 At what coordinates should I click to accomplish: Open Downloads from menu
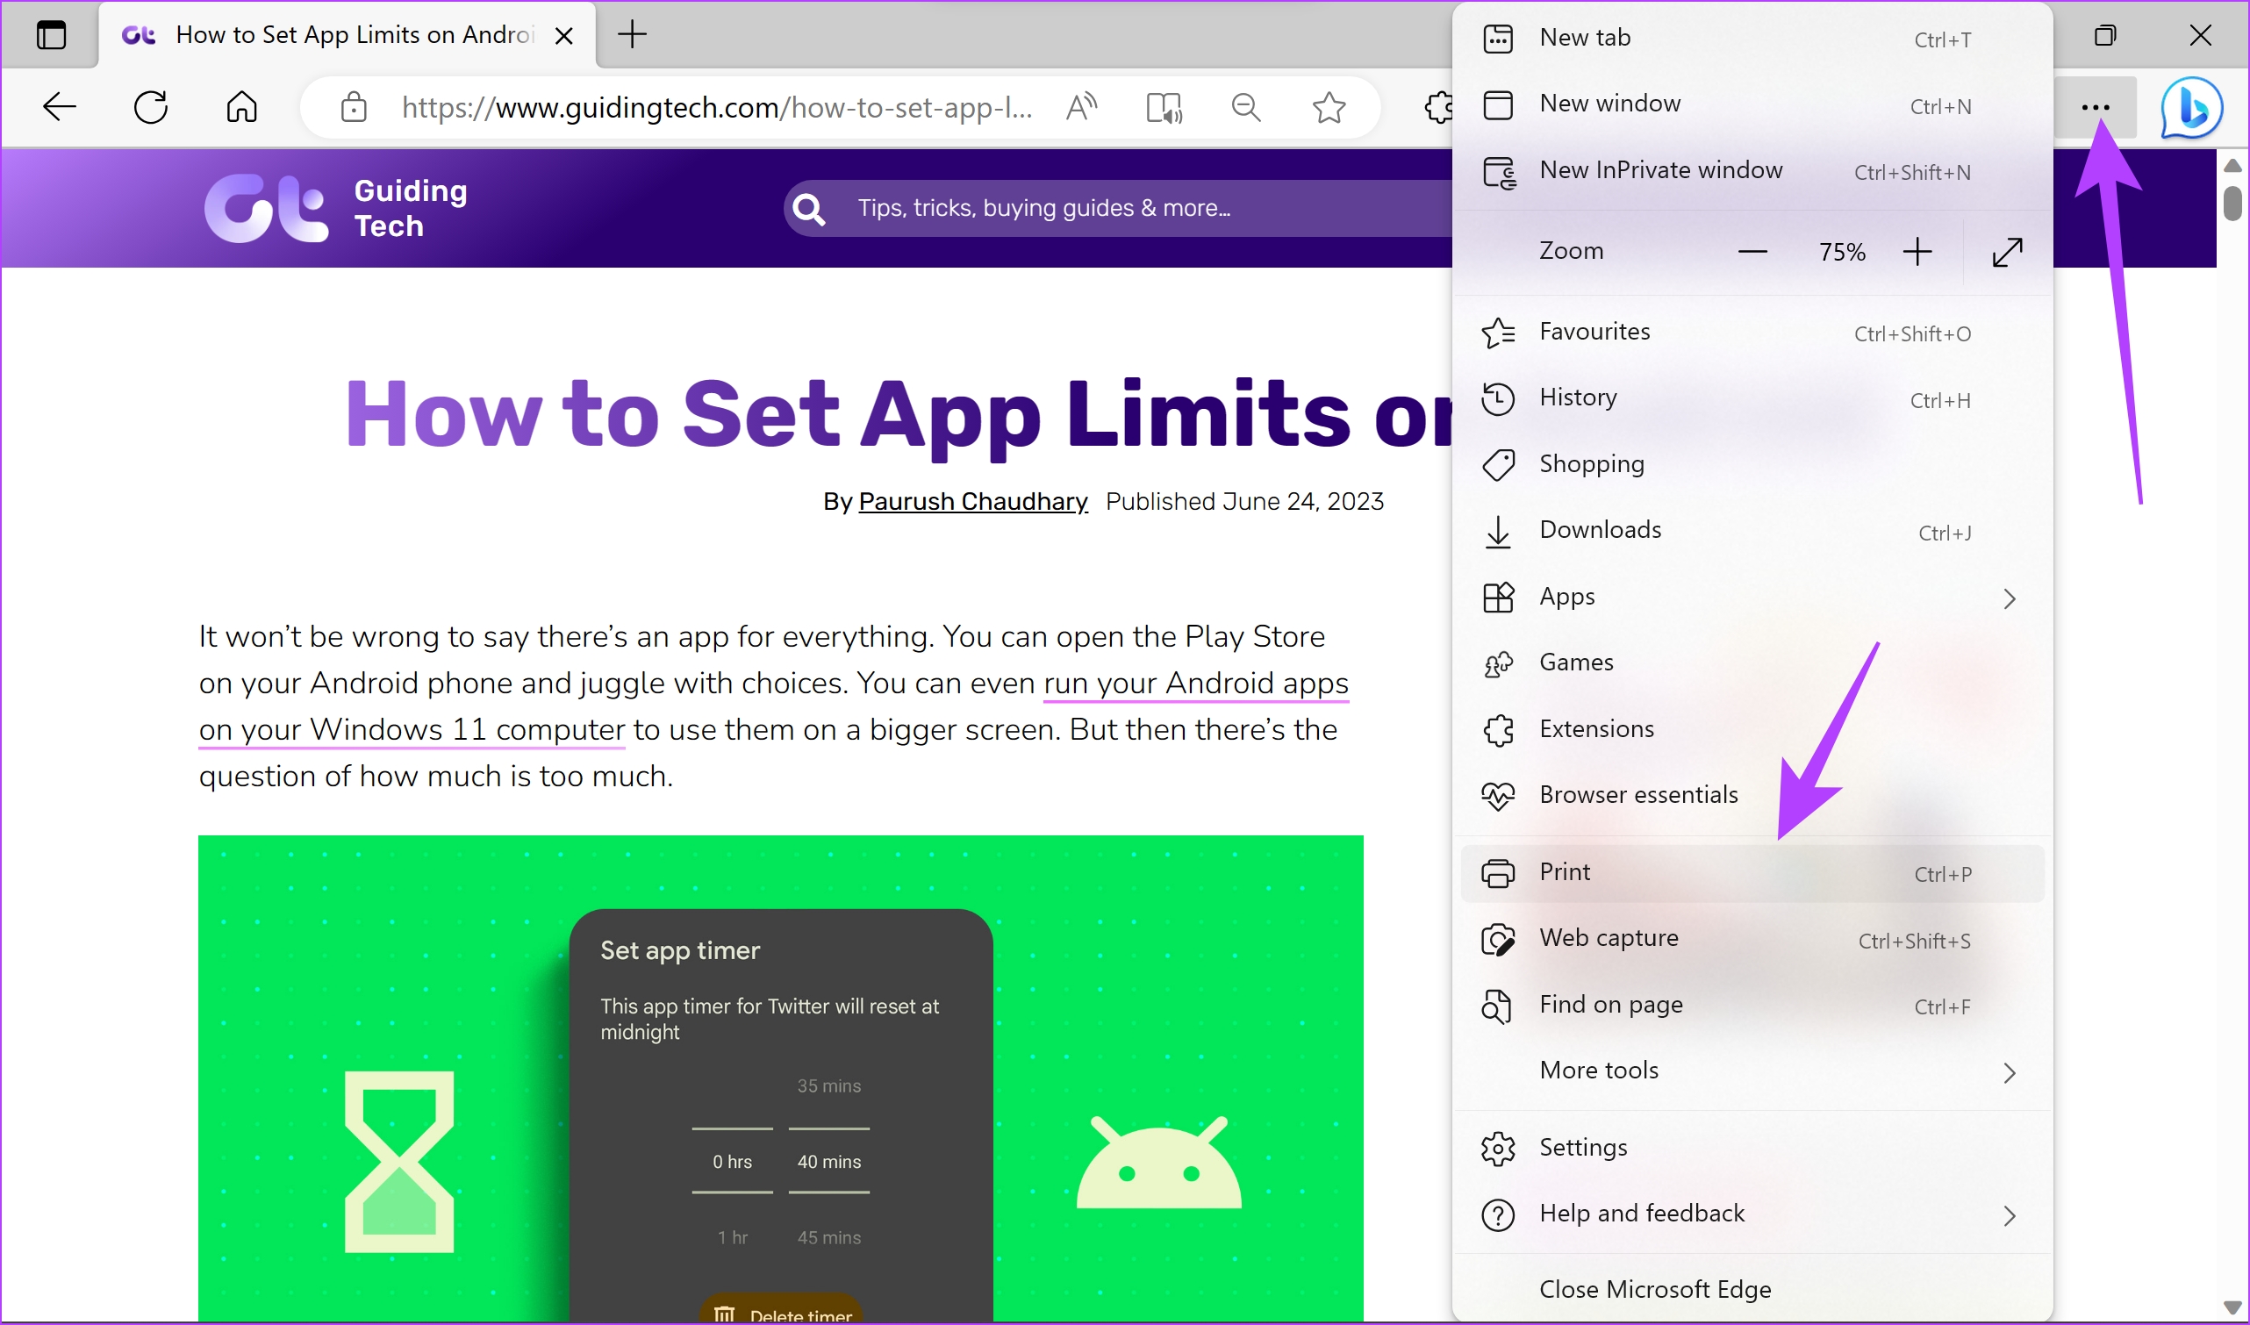coord(1752,531)
